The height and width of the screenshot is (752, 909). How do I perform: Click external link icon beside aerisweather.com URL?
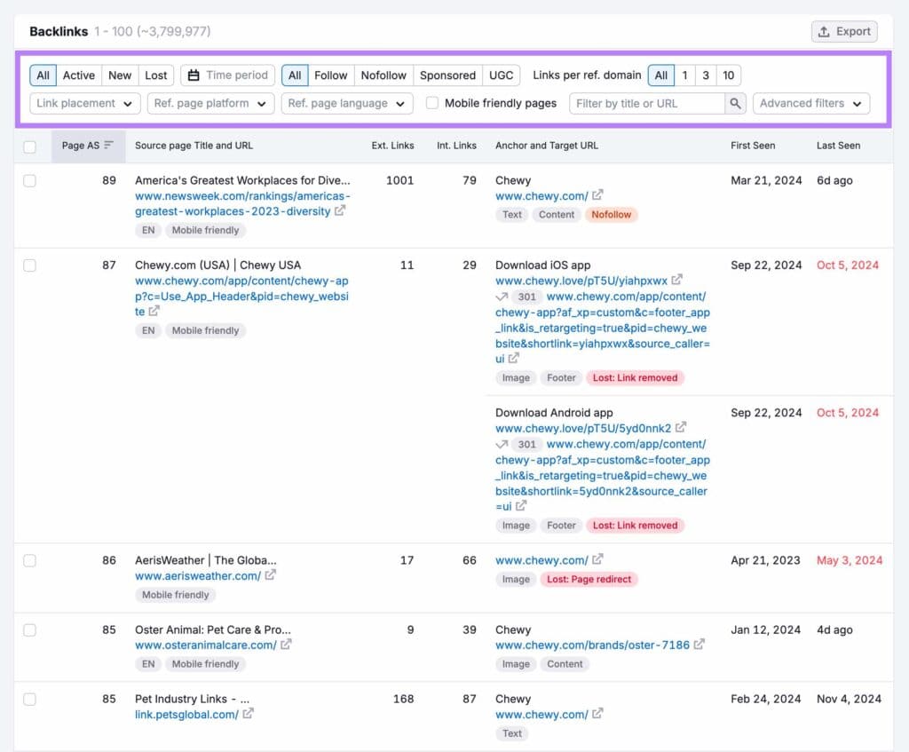[x=271, y=575]
